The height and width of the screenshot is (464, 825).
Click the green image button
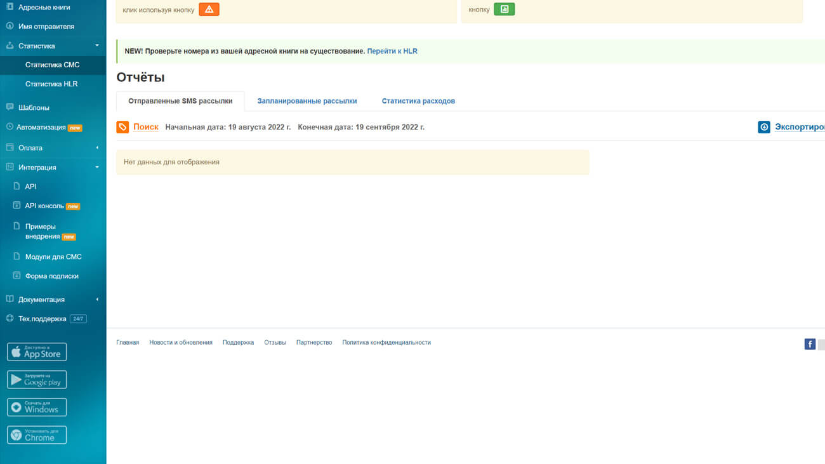(x=505, y=10)
